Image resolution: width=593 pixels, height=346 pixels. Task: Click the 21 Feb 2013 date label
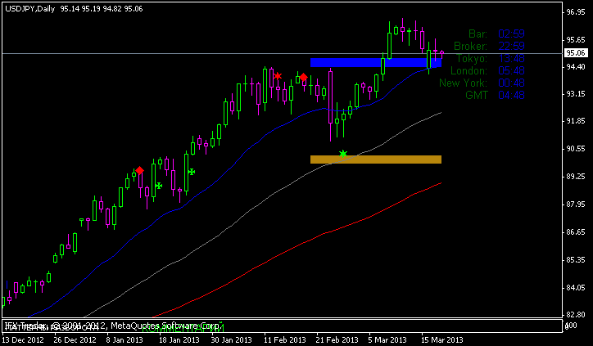[x=336, y=339]
